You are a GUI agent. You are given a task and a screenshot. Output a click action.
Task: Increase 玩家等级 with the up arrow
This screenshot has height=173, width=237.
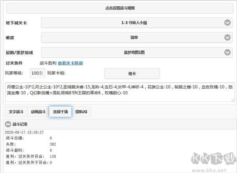click(41, 72)
